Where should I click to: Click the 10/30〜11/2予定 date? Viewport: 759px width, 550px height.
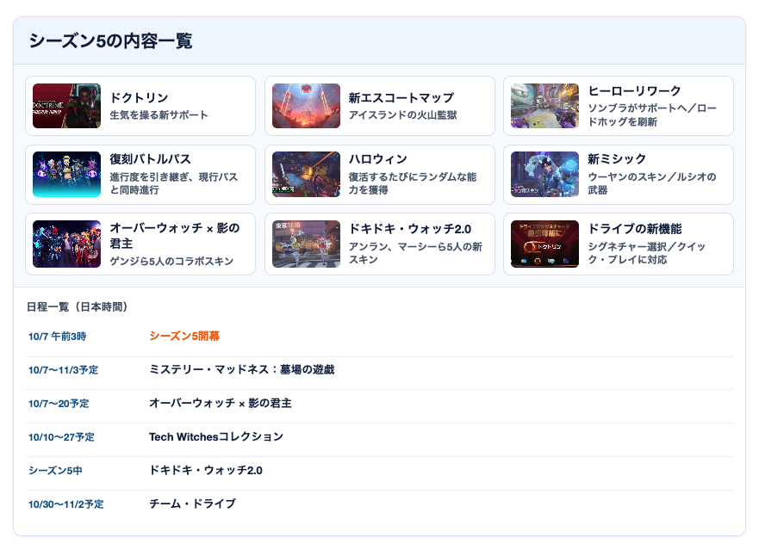pos(65,504)
